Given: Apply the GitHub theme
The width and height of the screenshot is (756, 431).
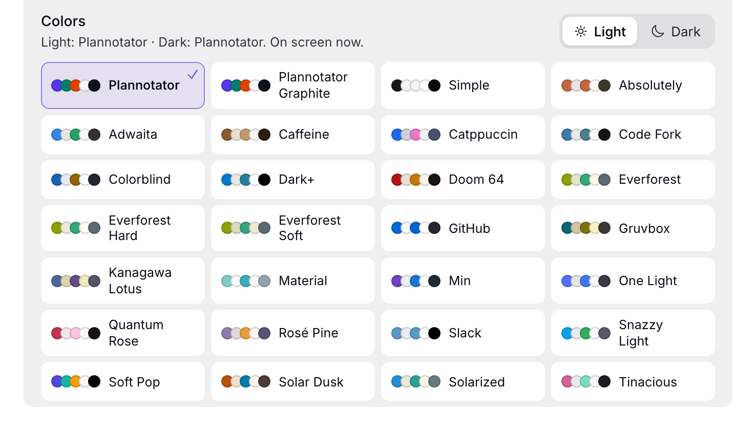Looking at the screenshot, I should point(463,228).
